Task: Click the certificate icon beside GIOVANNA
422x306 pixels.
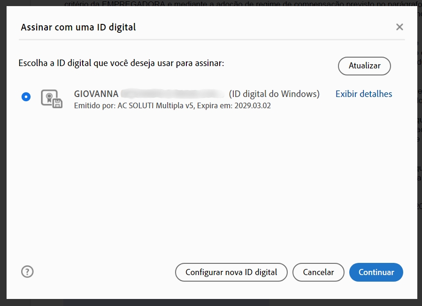Action: [51, 98]
